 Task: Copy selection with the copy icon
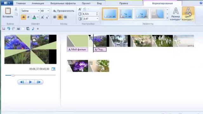pyautogui.click(x=16, y=14)
